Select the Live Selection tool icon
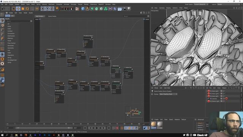This screenshot has width=243, height=137. point(14,9)
